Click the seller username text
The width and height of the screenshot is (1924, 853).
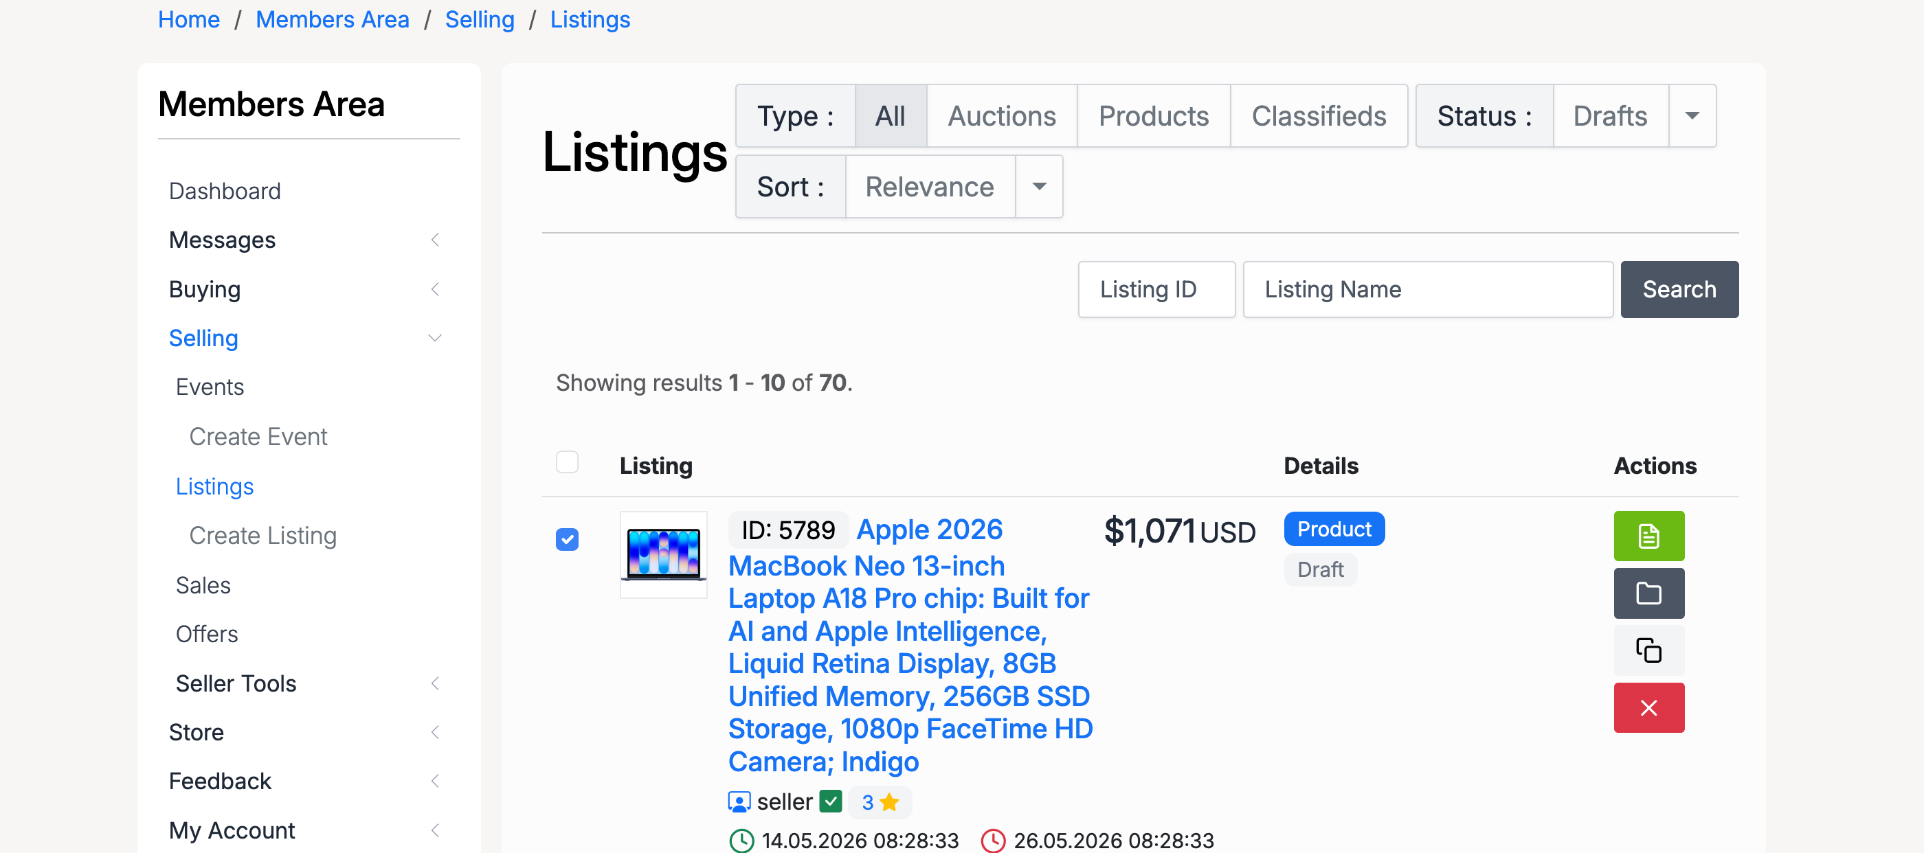coord(784,801)
